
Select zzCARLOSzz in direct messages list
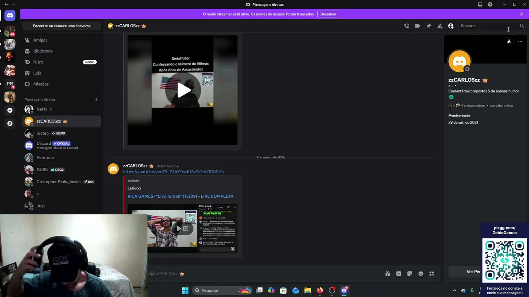pos(62,121)
